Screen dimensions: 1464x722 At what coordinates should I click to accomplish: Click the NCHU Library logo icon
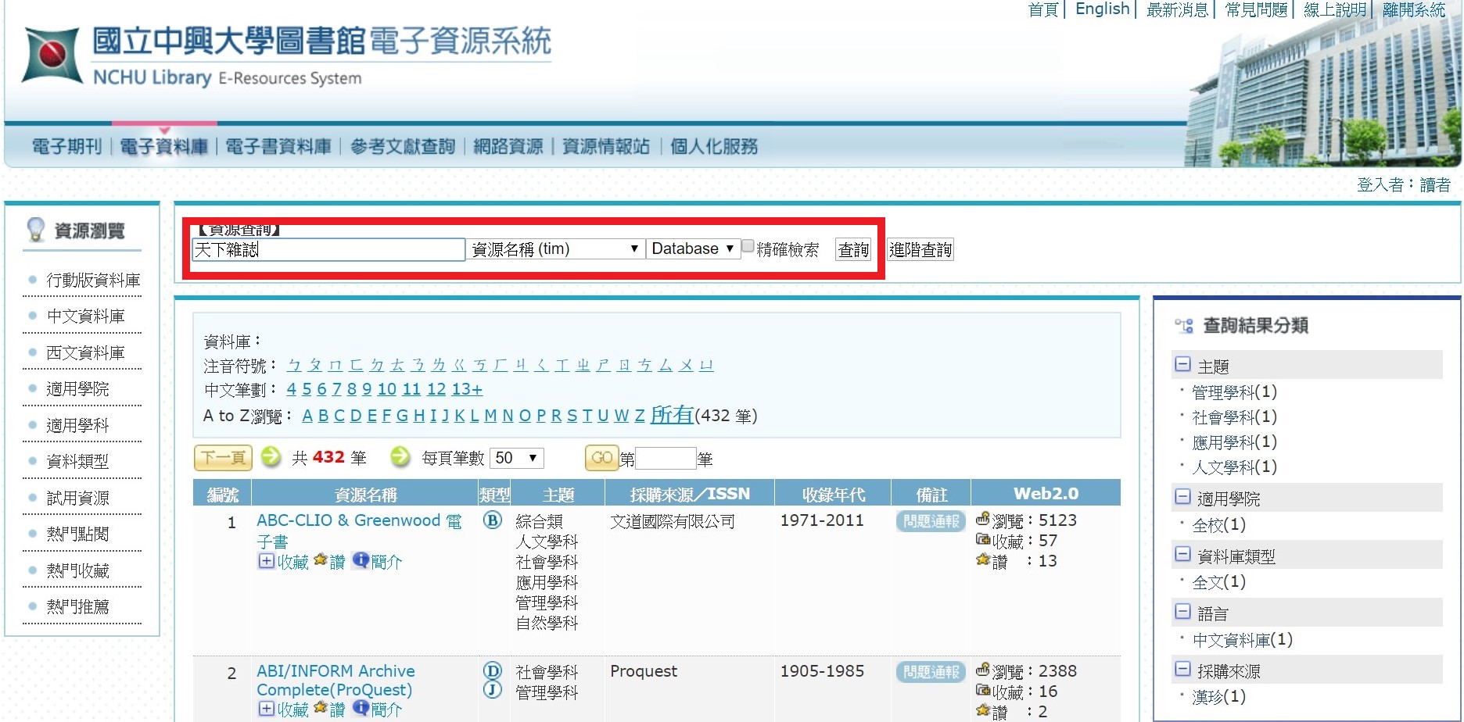(52, 55)
